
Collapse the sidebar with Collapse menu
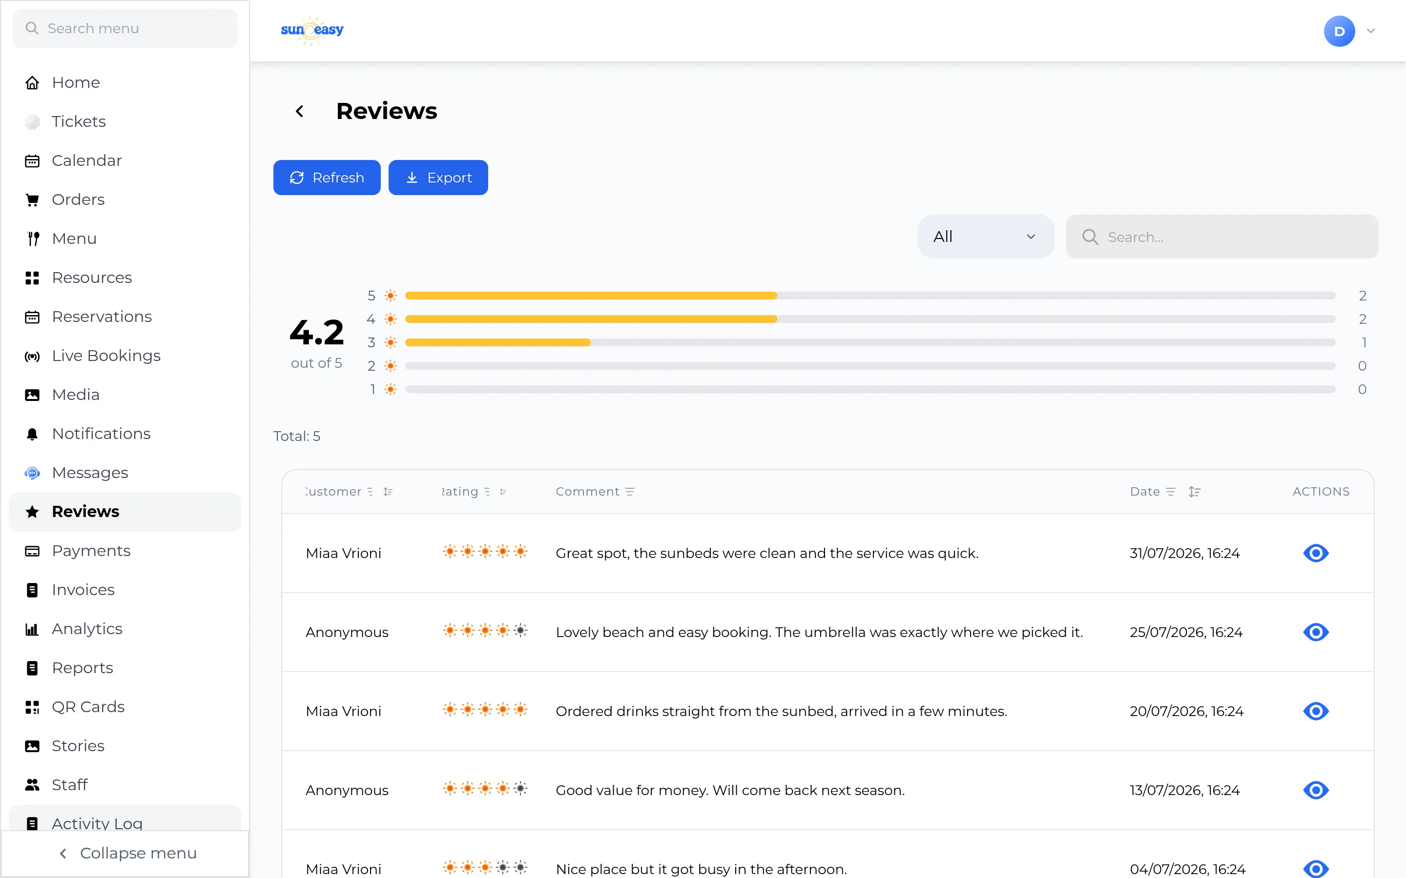125,853
